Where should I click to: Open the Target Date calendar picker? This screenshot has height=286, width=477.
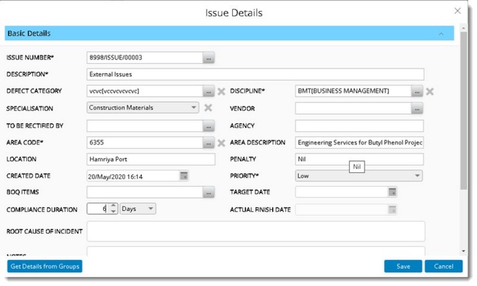(392, 192)
